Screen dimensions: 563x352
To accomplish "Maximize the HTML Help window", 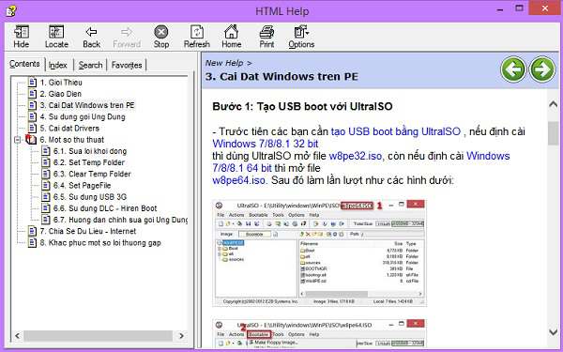I will [x=519, y=8].
